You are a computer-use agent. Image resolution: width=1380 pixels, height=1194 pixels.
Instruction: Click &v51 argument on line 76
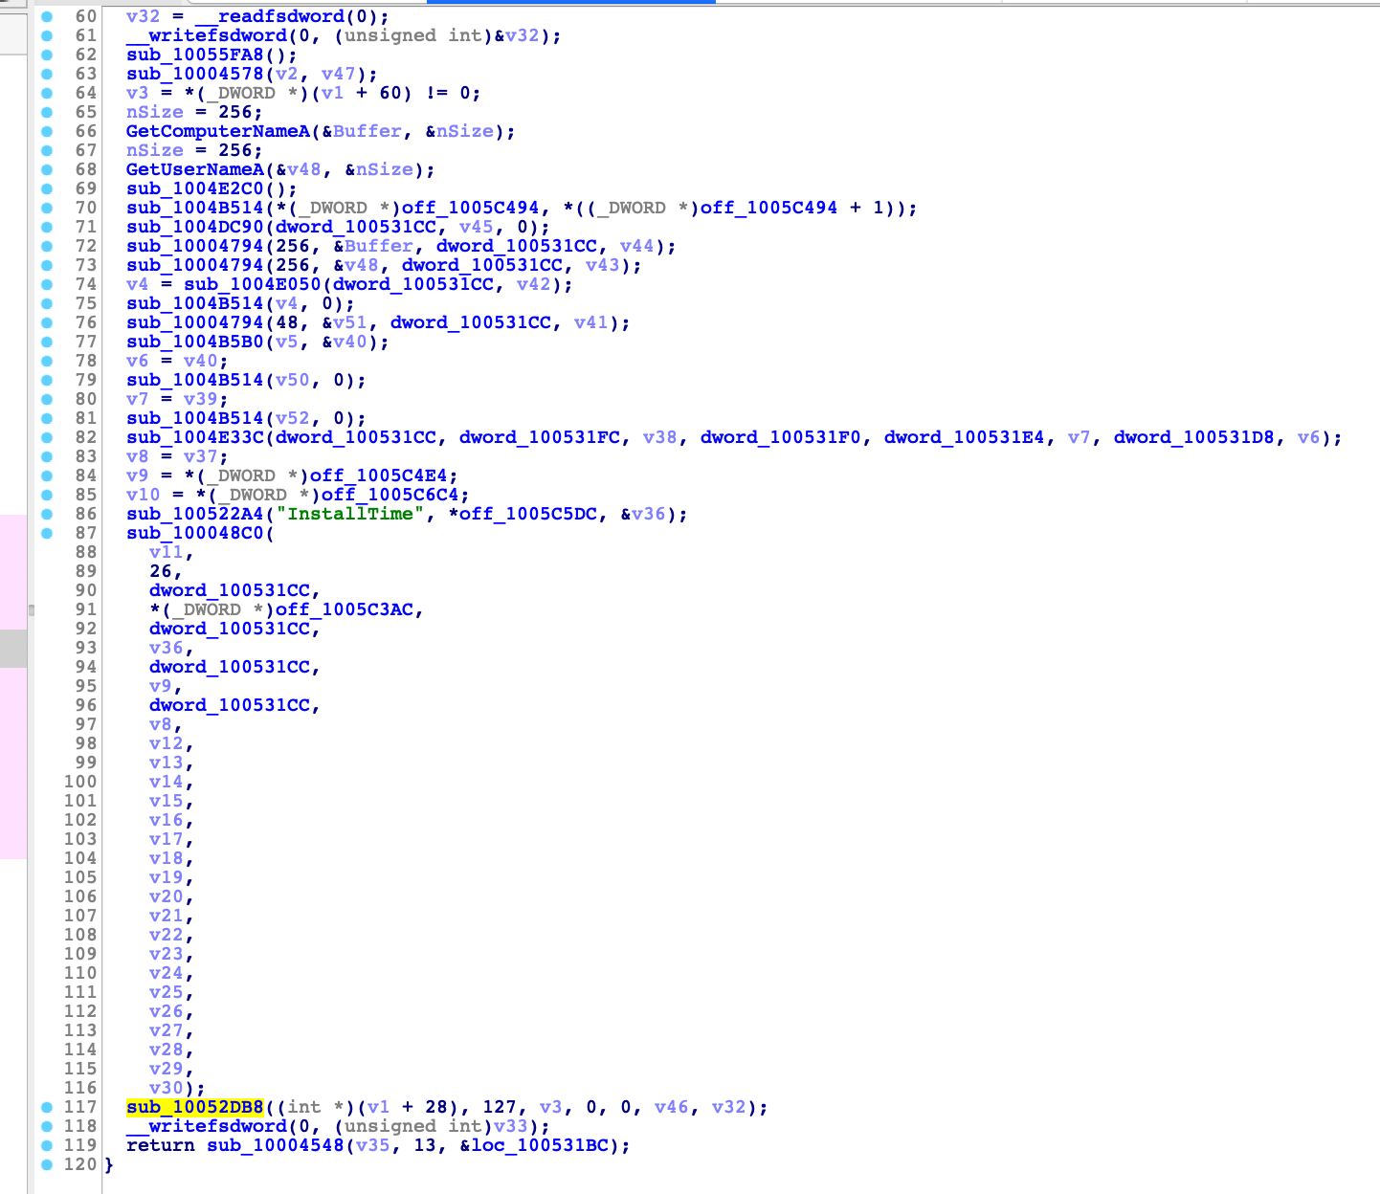tap(345, 322)
